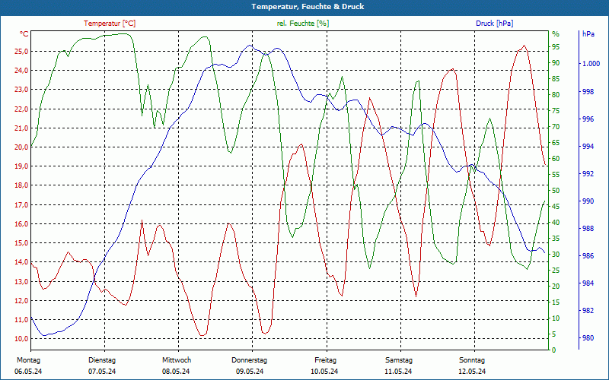Select the red 'Temperatur [°C]' legend label

tap(110, 24)
